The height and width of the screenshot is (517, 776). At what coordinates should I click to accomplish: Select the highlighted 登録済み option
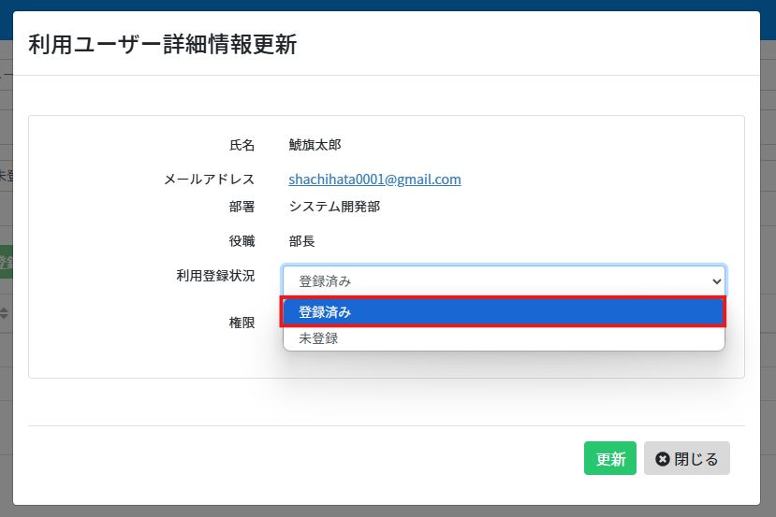pyautogui.click(x=504, y=312)
